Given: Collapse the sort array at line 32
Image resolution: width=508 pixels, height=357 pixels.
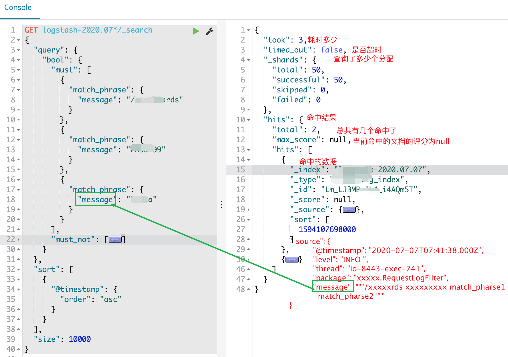Looking at the screenshot, I should pos(19,270).
